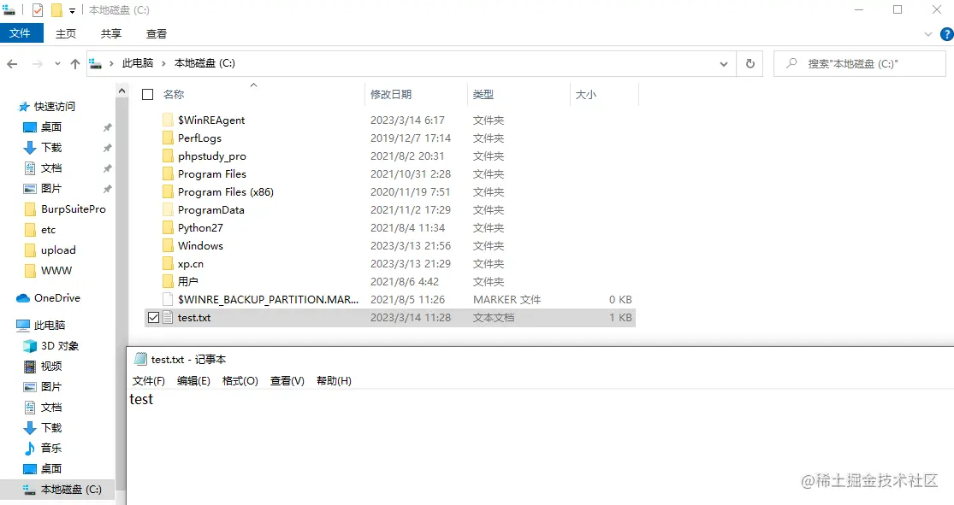This screenshot has width=954, height=505.
Task: Select the $WinREAgent folder icon
Action: pos(168,120)
